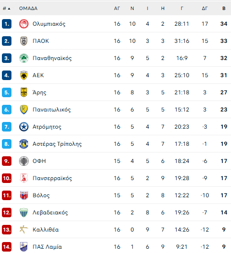Click the Αστέρας Τρίπολης crest

tap(24, 144)
